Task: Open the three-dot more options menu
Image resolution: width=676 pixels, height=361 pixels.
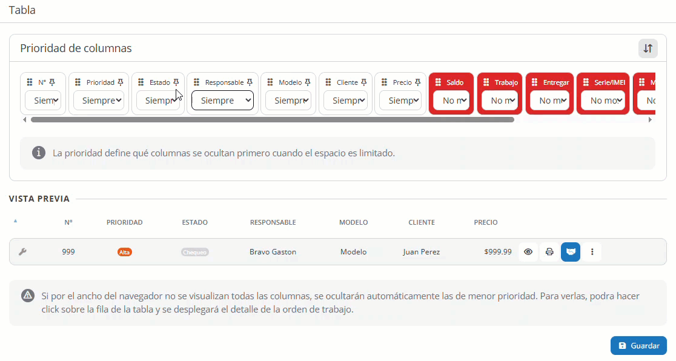Action: point(592,252)
